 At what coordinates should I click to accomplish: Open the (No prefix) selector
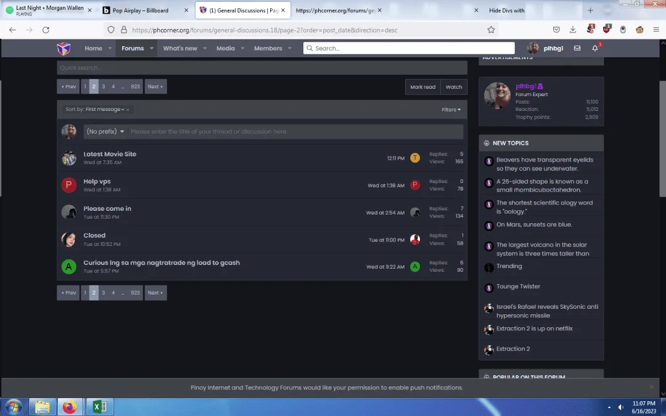click(105, 132)
